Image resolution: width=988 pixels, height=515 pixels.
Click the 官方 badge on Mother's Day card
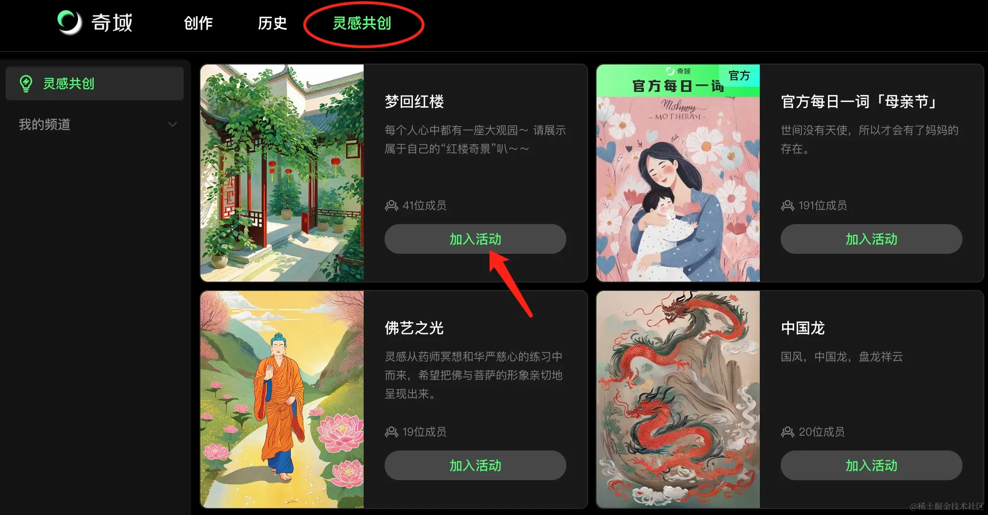coord(739,76)
